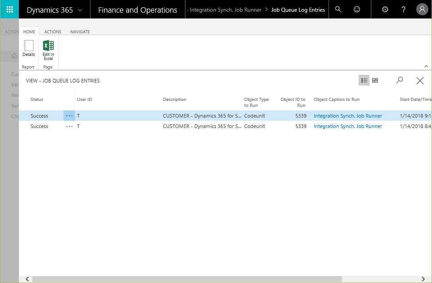Search the Job Queue Log Entries list
The image size is (432, 283).
click(x=400, y=80)
